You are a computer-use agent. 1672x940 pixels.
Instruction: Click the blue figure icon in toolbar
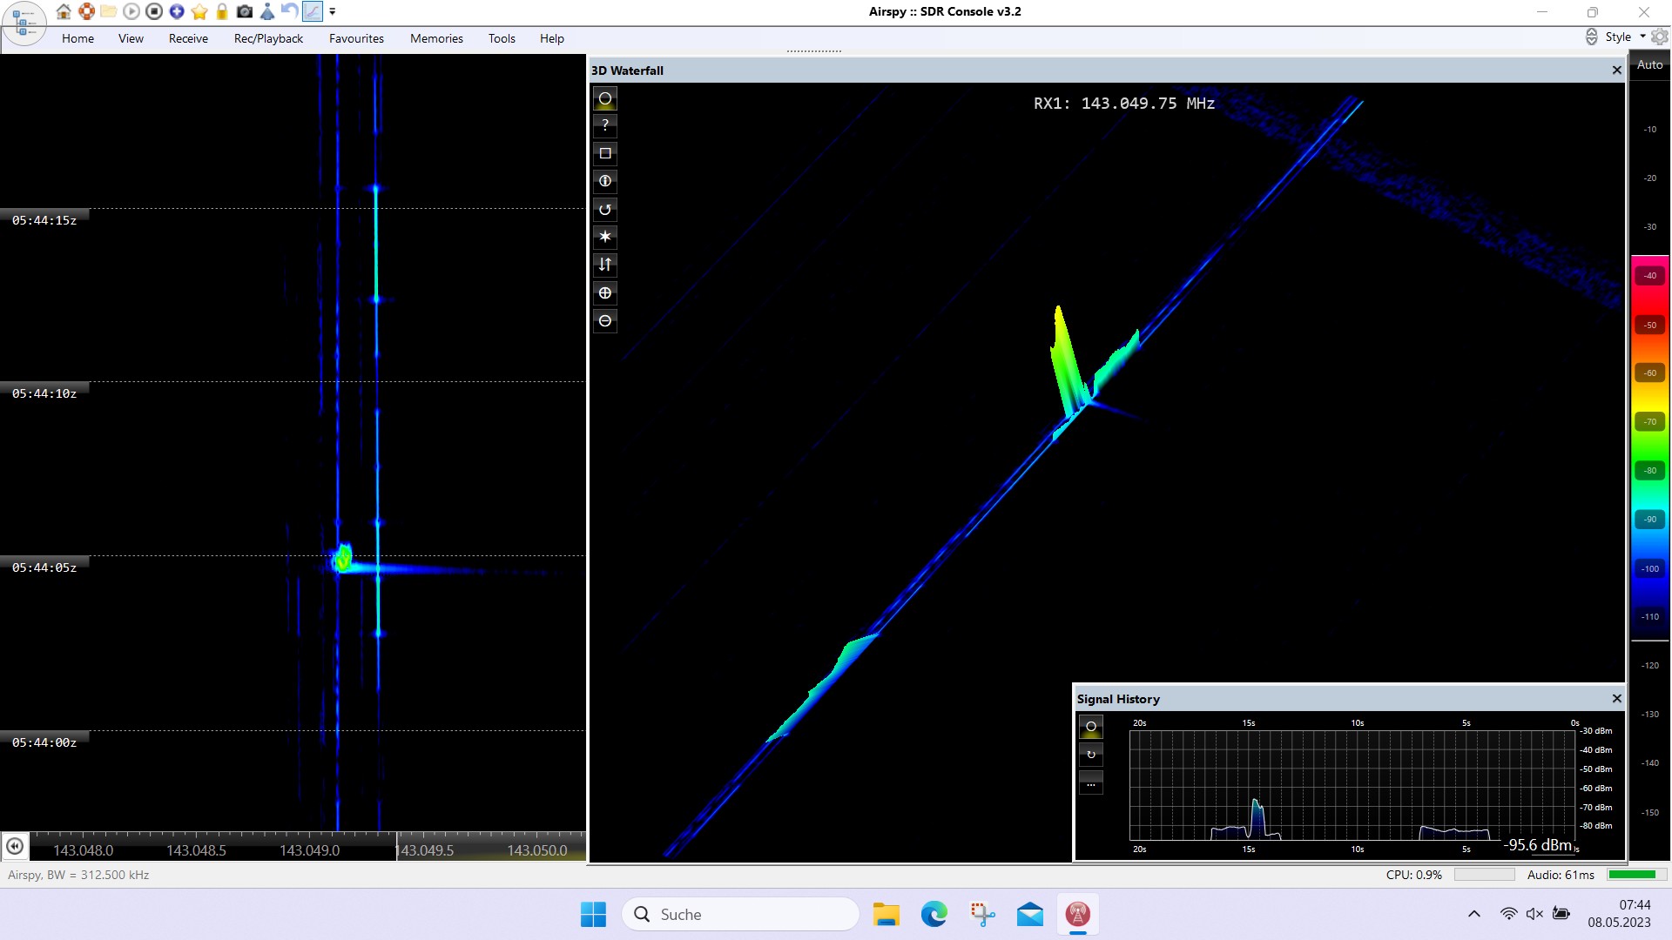click(x=267, y=11)
